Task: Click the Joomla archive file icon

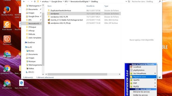Action: (49, 20)
